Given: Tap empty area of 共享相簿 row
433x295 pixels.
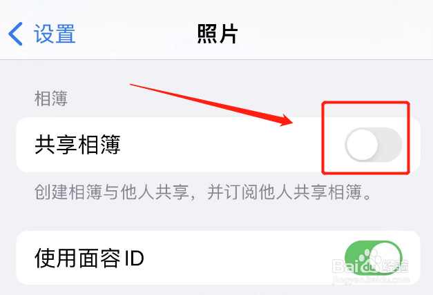Looking at the screenshot, I should click(x=221, y=145).
